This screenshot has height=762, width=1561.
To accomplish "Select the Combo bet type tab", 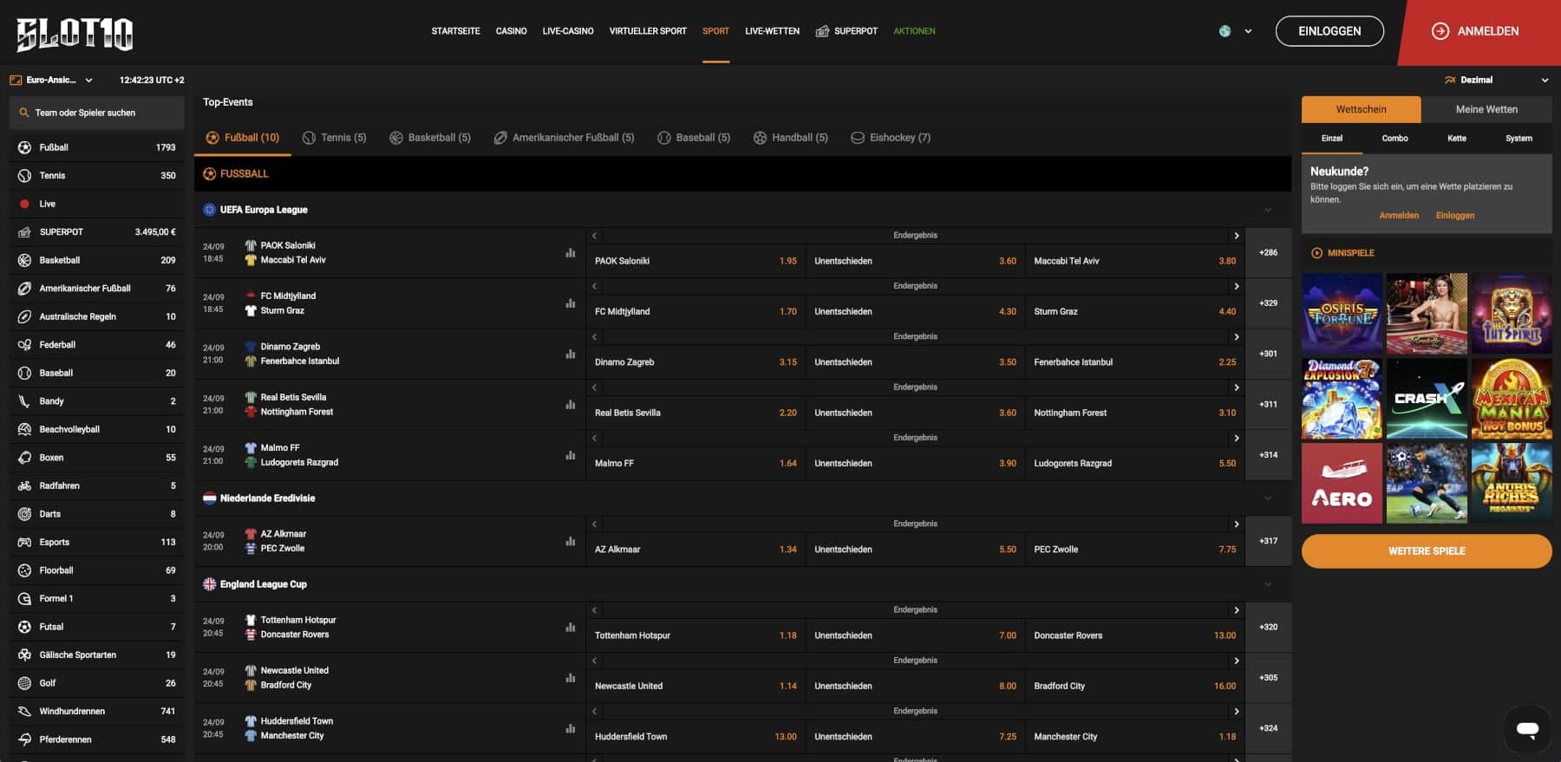I will (1394, 139).
